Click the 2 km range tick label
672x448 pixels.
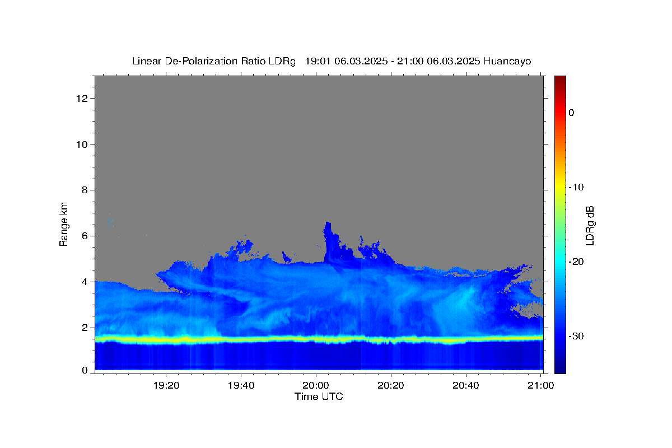(85, 328)
